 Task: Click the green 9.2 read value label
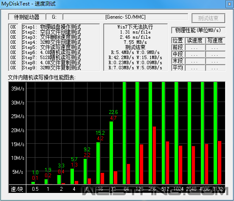(87, 149)
